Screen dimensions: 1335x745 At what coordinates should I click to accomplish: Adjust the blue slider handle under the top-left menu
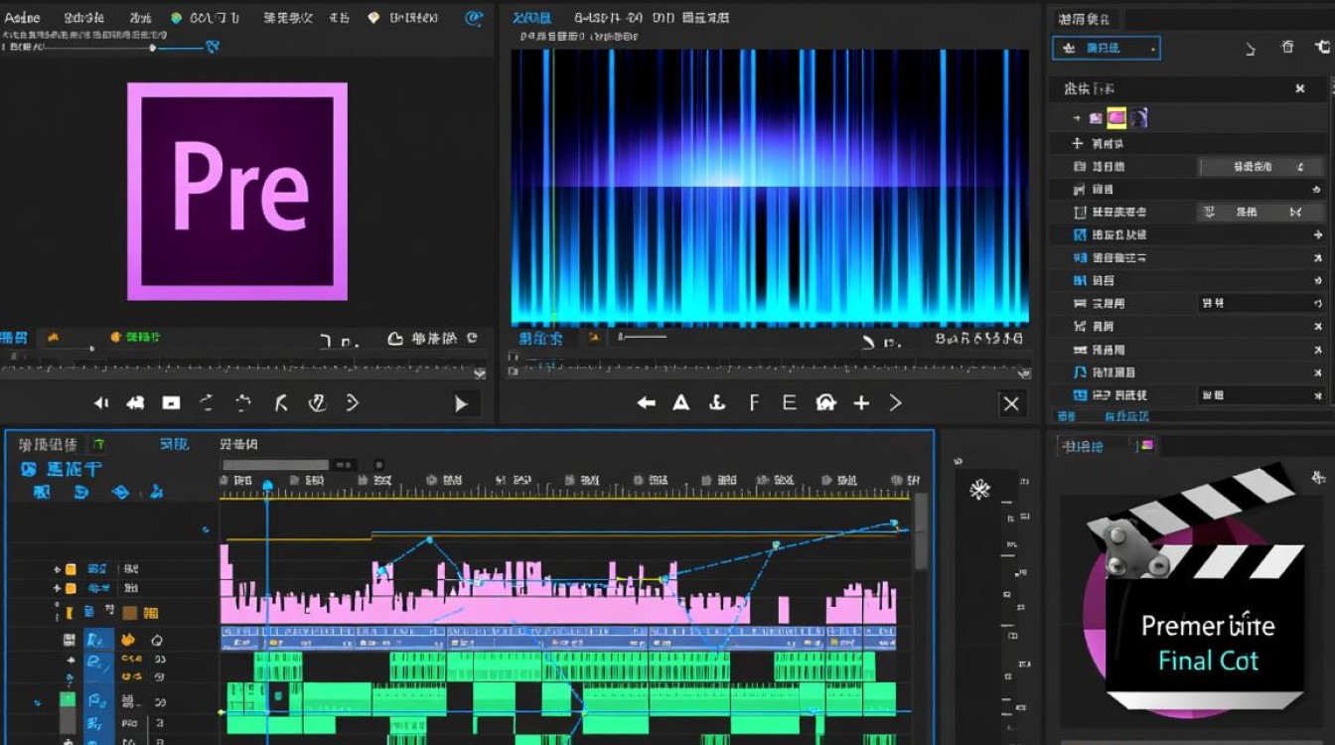[x=152, y=47]
